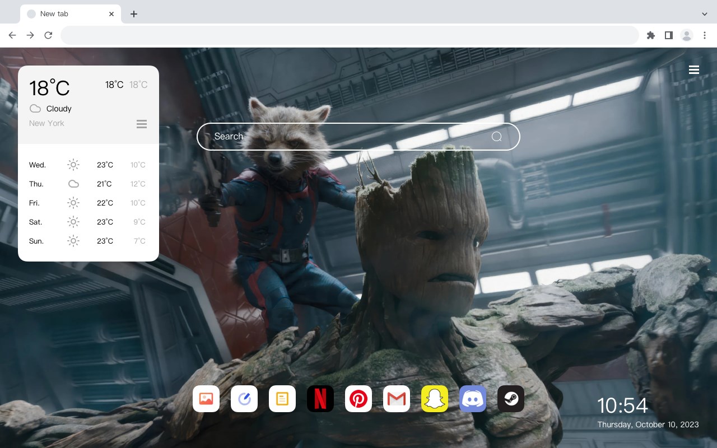
Task: Click the current 18°C temperature
Action: pos(49,87)
